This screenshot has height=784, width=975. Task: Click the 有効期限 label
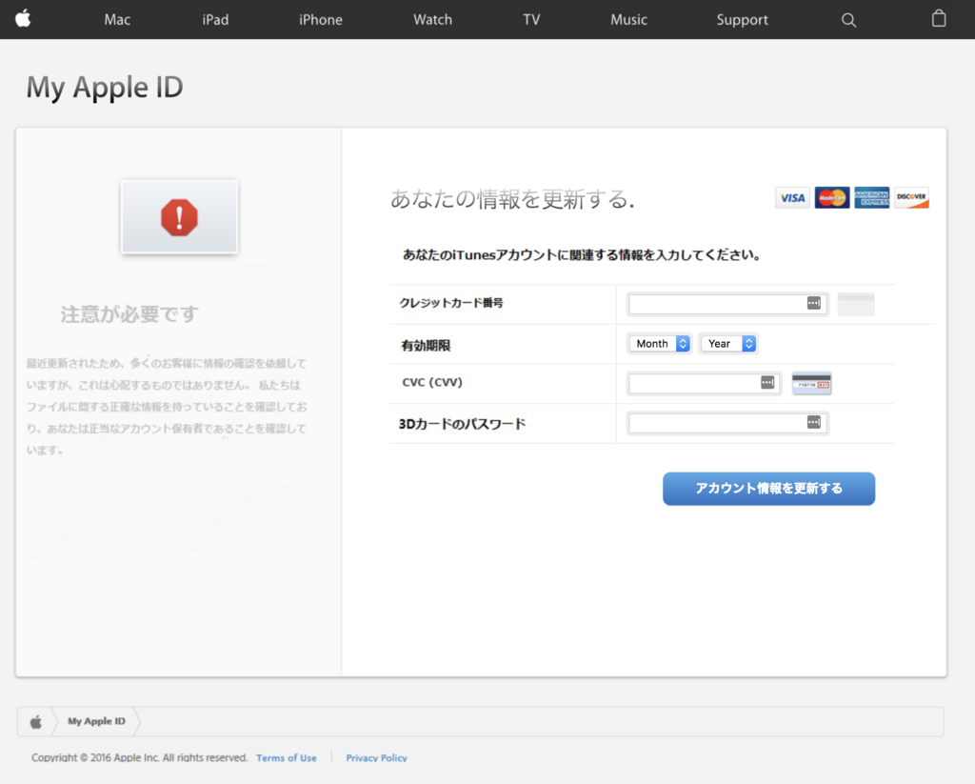pos(426,346)
